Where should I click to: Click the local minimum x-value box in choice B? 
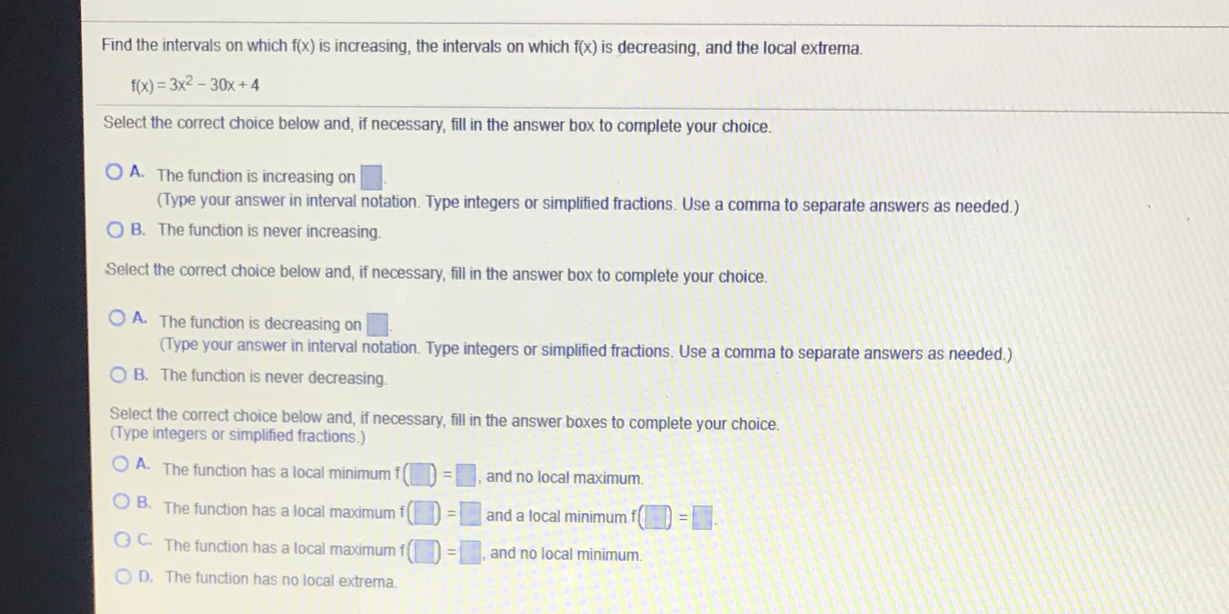[656, 516]
